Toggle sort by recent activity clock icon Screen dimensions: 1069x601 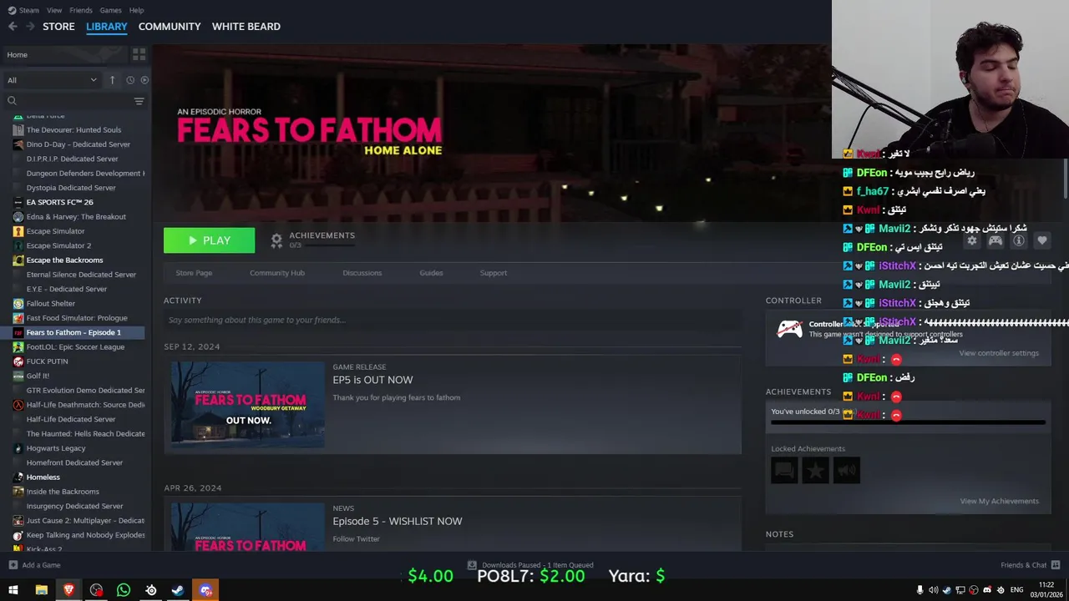coord(130,80)
